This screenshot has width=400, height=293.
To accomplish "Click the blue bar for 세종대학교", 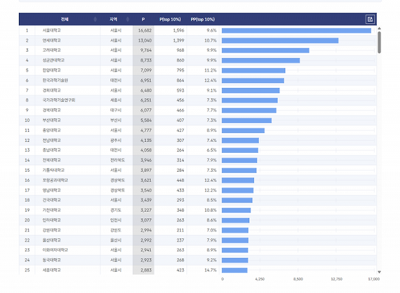I will (x=235, y=270).
